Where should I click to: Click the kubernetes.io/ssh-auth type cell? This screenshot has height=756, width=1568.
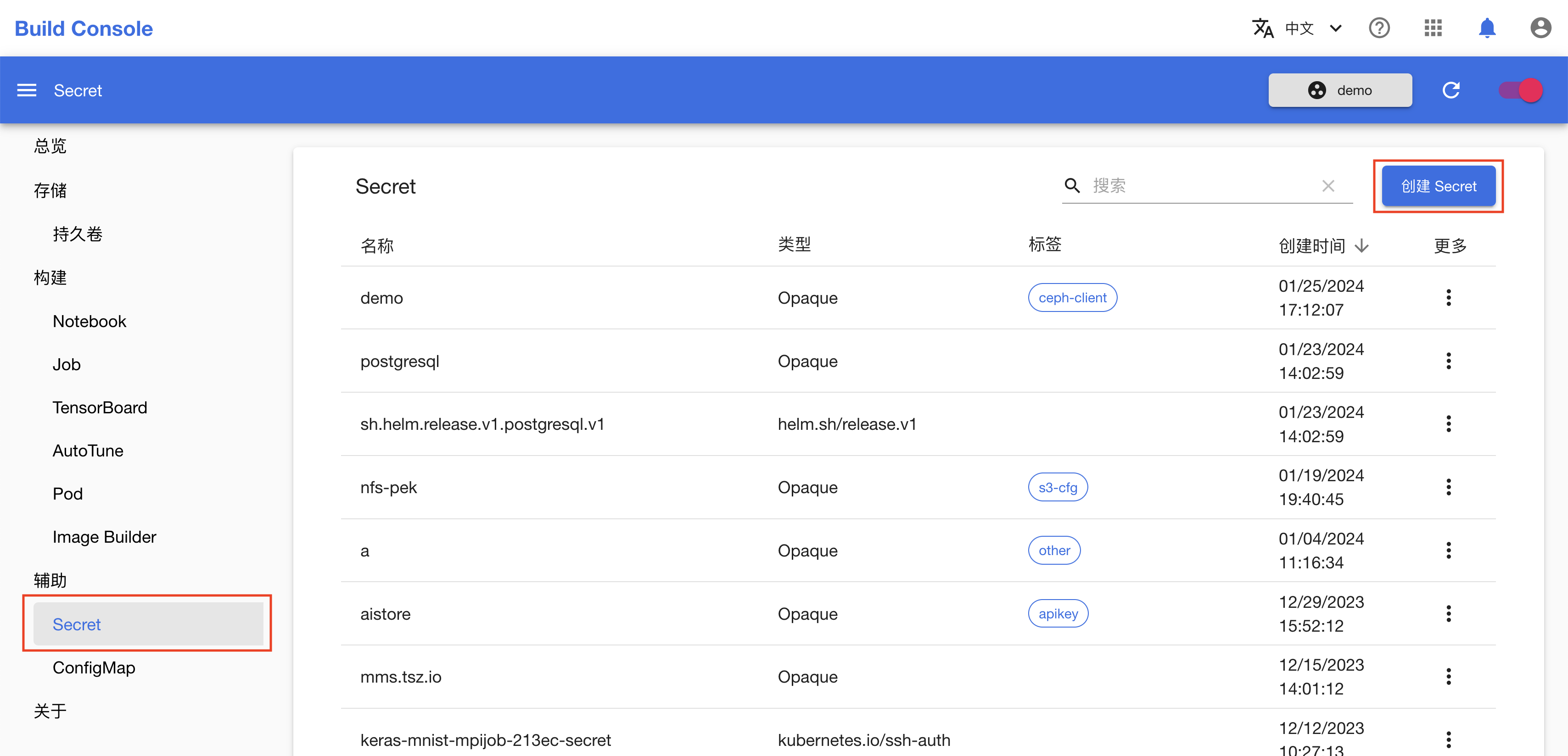(x=864, y=739)
